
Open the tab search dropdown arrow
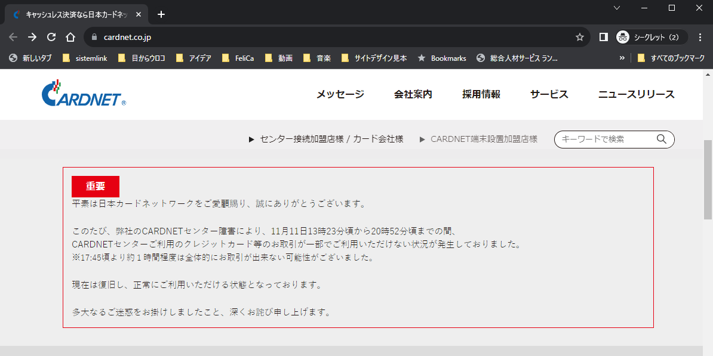coord(616,8)
